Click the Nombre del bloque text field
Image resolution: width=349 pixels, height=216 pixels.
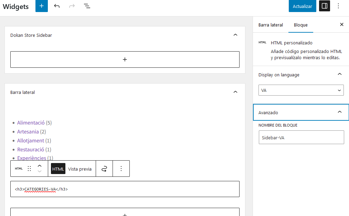(301, 137)
